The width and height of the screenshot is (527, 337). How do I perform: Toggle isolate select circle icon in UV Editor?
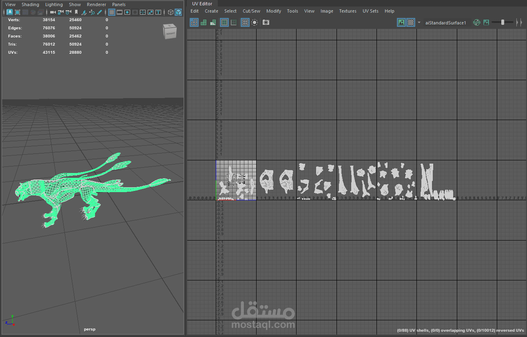(255, 22)
